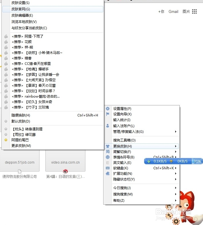Select radio button for 【雨欣】绿花藤
The width and height of the screenshot is (203, 225).
(x=6, y=134)
